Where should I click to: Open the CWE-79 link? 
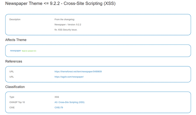(x=59, y=107)
